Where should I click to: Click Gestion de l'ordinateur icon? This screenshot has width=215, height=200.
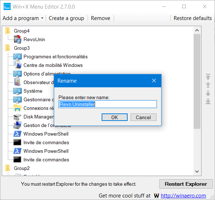(17, 125)
